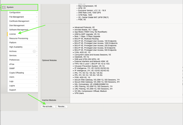Open Logins in the sidebar
The image size is (183, 125).
(23, 85)
